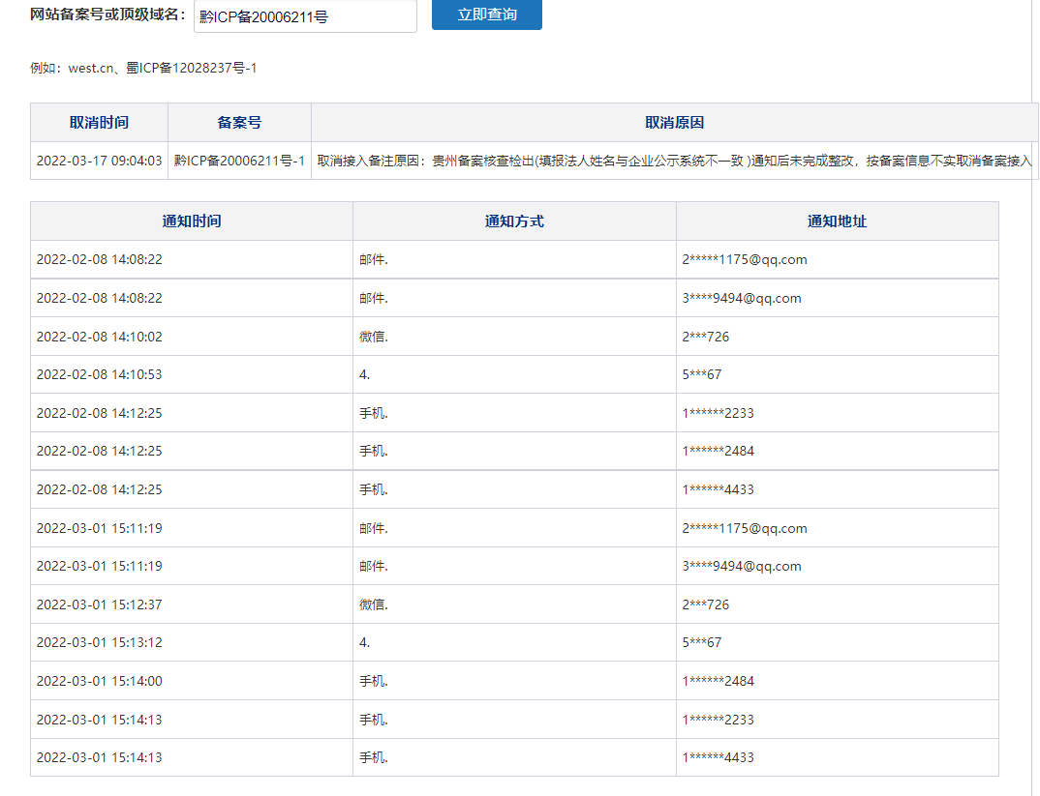Click the 立即查询 query button
The image size is (1040, 796).
point(486,15)
